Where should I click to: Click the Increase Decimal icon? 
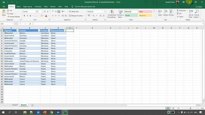(x=101, y=16)
